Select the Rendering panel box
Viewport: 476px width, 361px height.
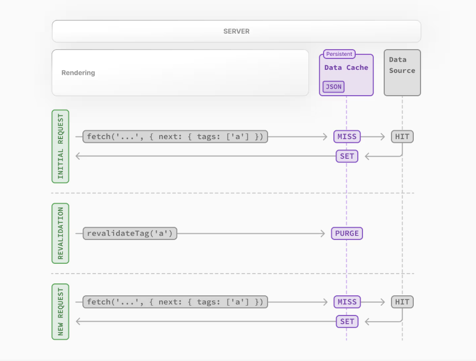click(180, 73)
